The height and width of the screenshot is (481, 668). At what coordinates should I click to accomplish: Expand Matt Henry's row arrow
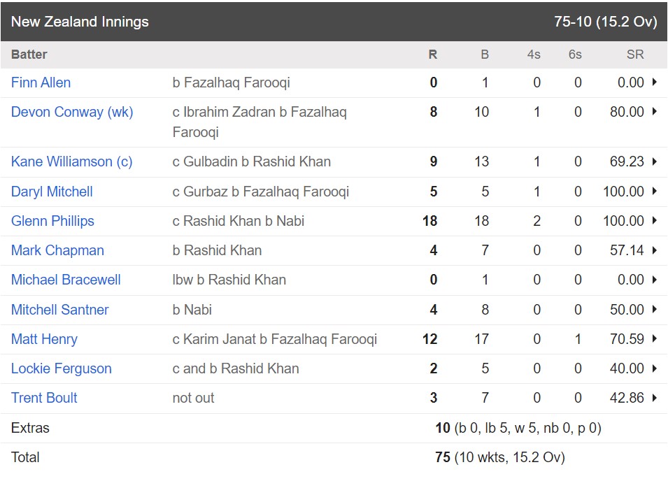pyautogui.click(x=655, y=339)
